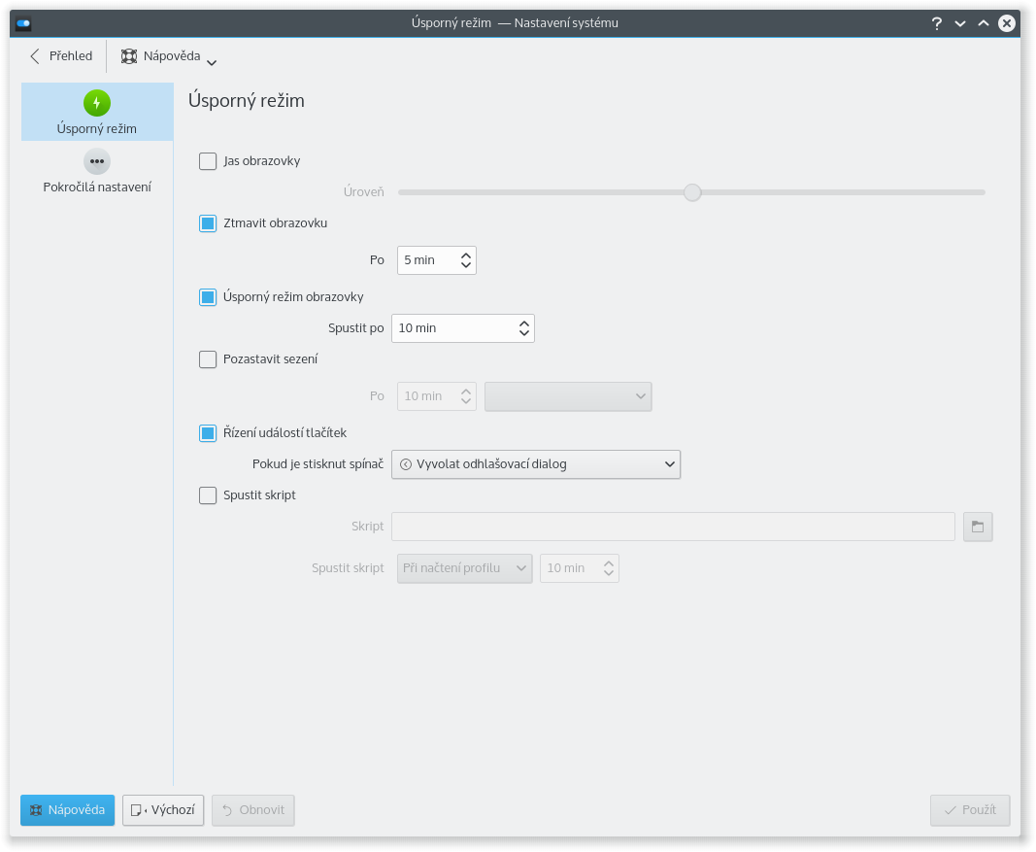Select the green Úsporný režim sidebar icon
Image resolution: width=1036 pixels, height=852 pixels.
[x=97, y=103]
